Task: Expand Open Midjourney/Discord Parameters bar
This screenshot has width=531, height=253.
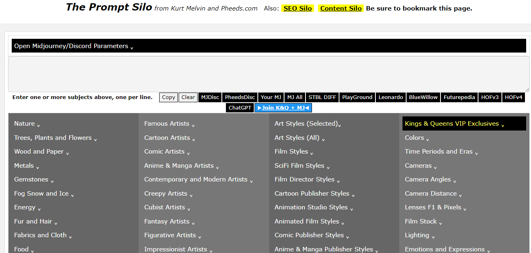Action: tap(269, 46)
